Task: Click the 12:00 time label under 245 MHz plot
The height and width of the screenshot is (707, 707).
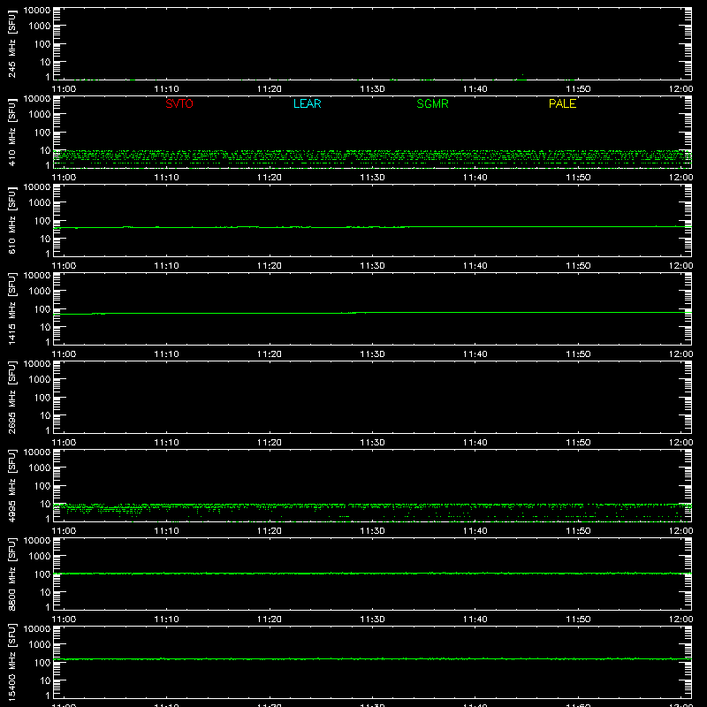Action: point(680,89)
